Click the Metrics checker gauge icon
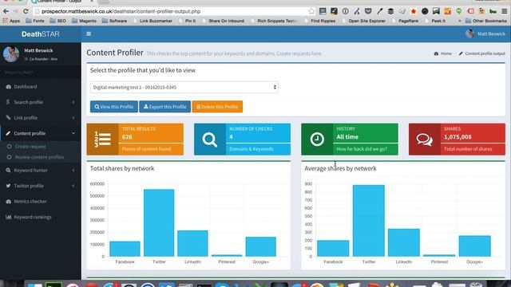The width and height of the screenshot is (511, 287). (9, 202)
